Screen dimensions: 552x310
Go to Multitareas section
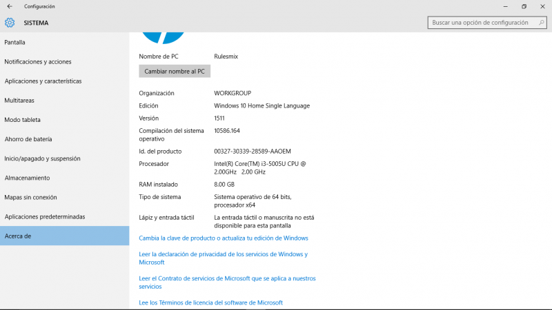click(64, 100)
